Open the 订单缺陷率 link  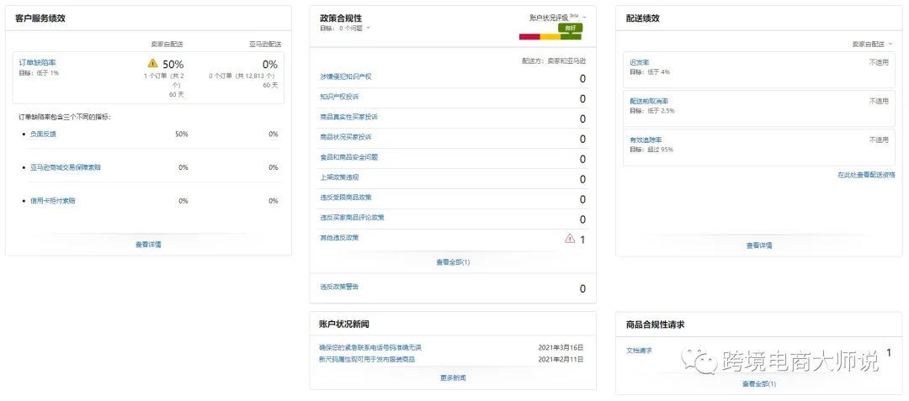click(38, 62)
